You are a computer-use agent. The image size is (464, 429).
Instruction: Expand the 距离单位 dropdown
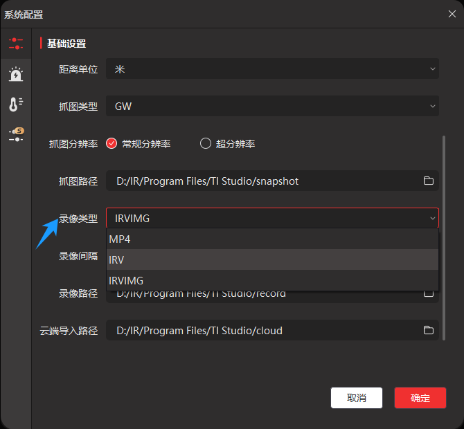pyautogui.click(x=272, y=69)
